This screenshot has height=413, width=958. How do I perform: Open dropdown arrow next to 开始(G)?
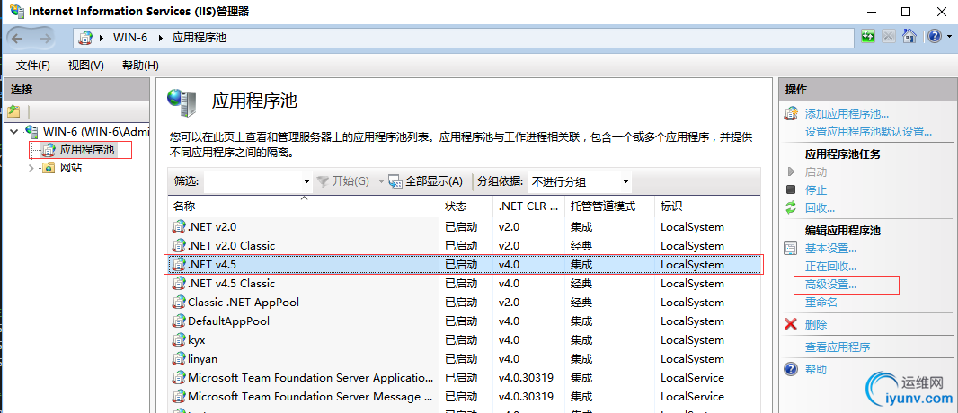381,181
